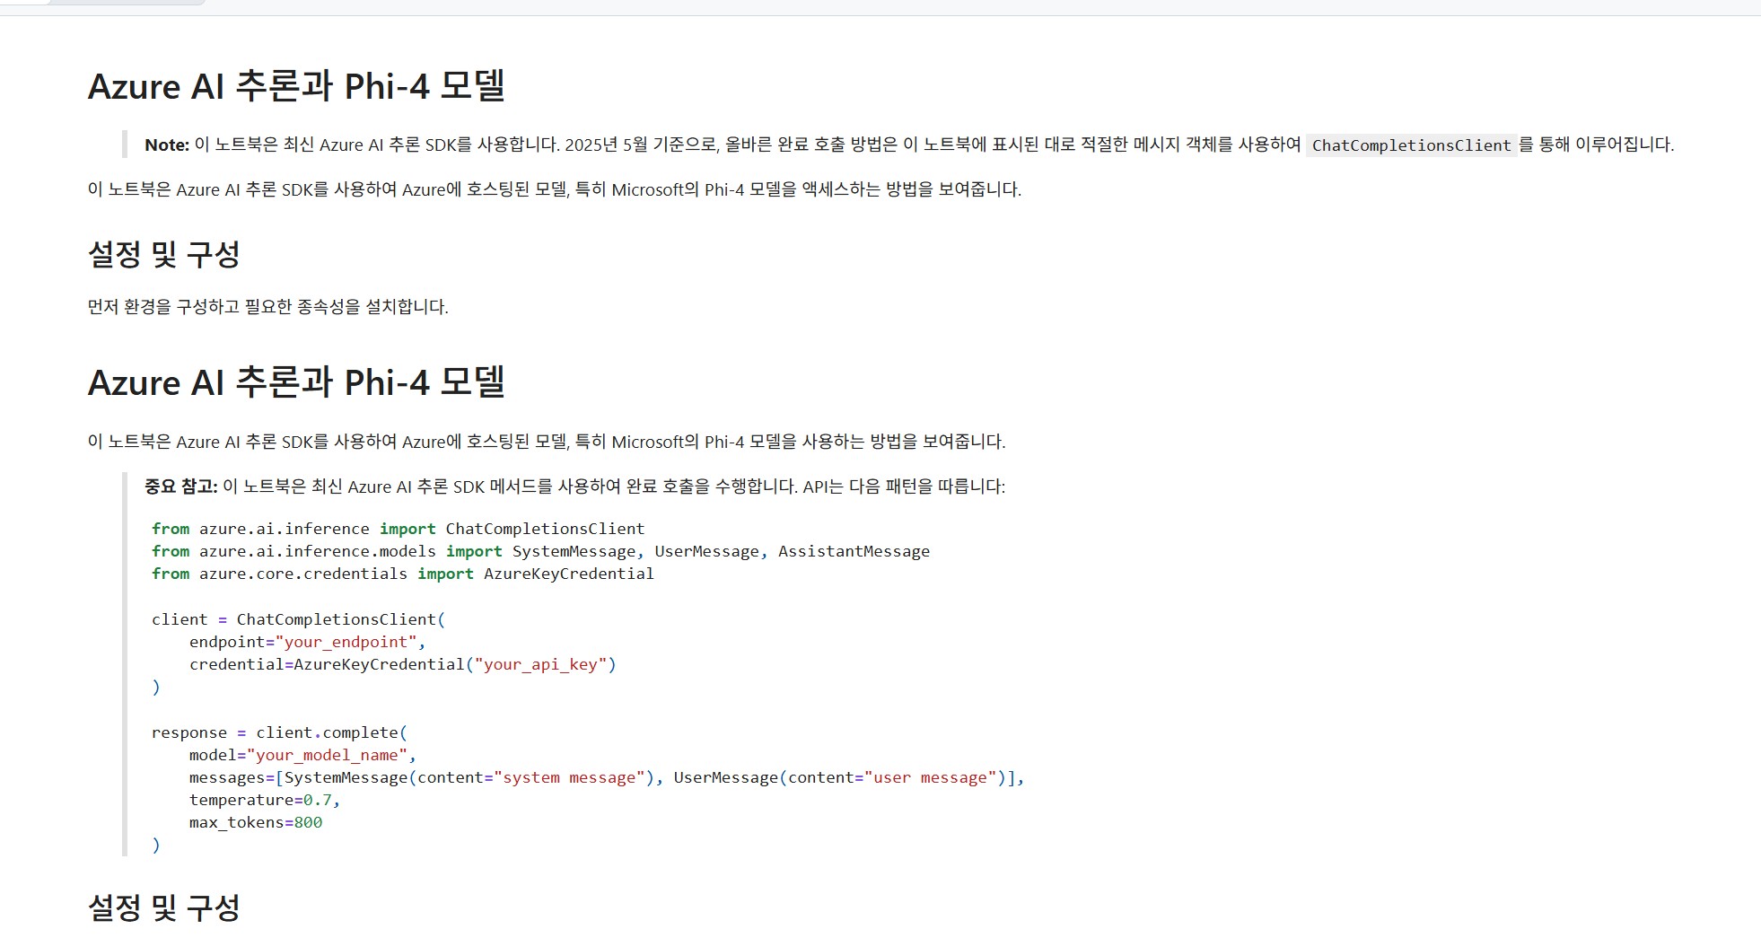This screenshot has height=938, width=1761.
Task: Click the inline code 'ChatCompletionsClient' in the note
Action: (x=1411, y=145)
